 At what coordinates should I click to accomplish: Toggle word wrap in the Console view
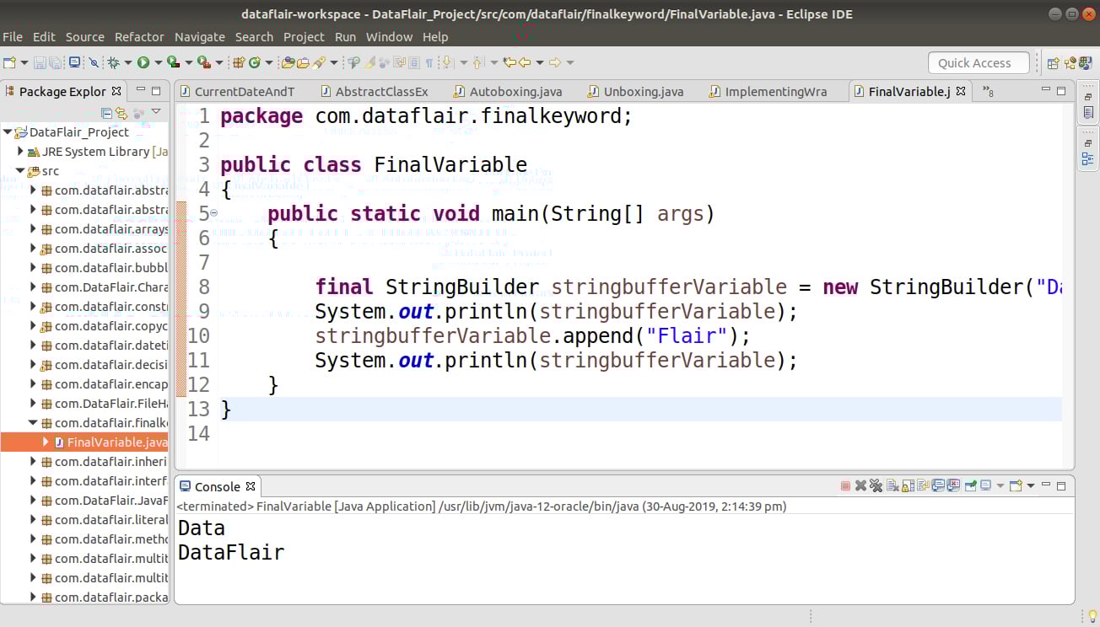click(x=922, y=485)
